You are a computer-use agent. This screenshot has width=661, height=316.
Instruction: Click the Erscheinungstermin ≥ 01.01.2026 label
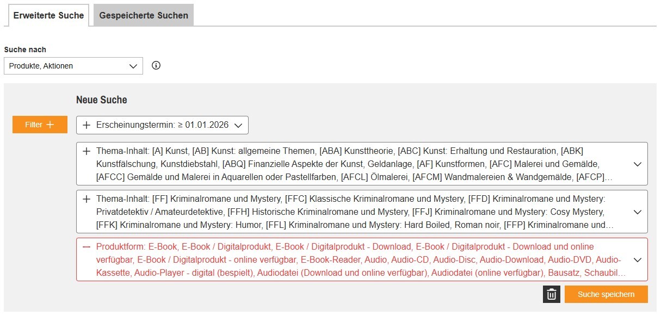tap(162, 125)
